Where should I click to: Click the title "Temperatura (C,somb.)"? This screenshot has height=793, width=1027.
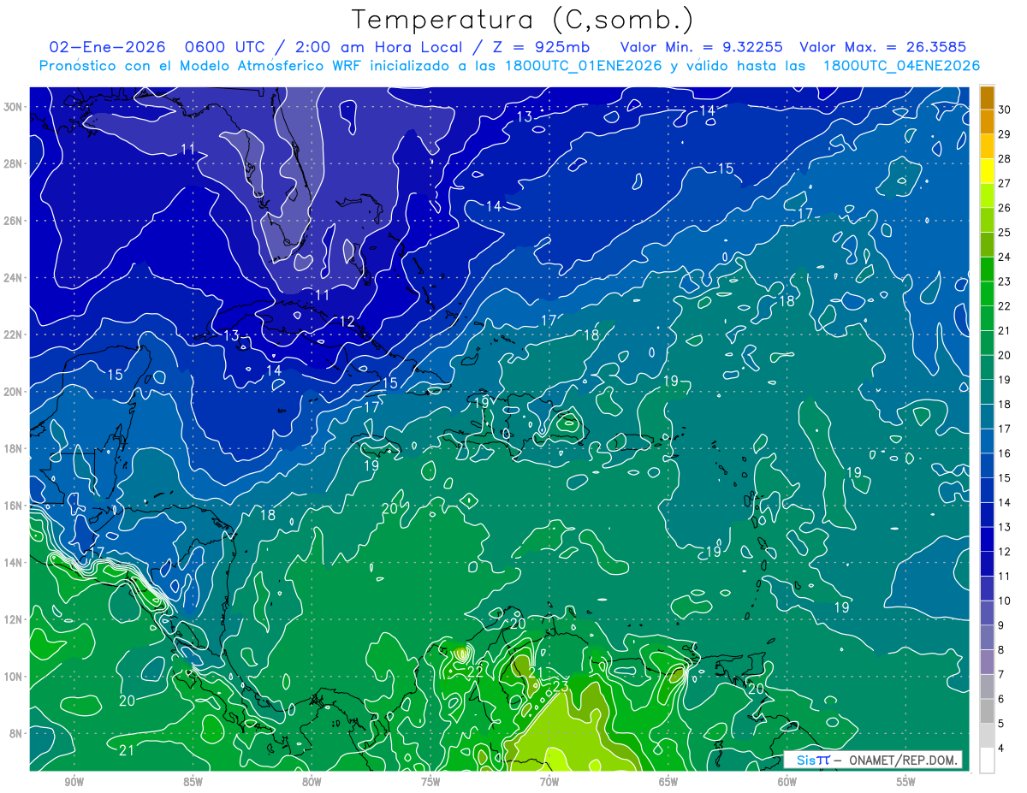click(x=522, y=20)
